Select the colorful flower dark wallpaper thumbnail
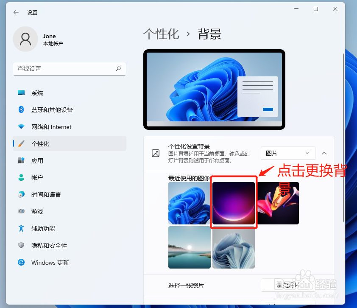357x308 pixels. (x=278, y=203)
